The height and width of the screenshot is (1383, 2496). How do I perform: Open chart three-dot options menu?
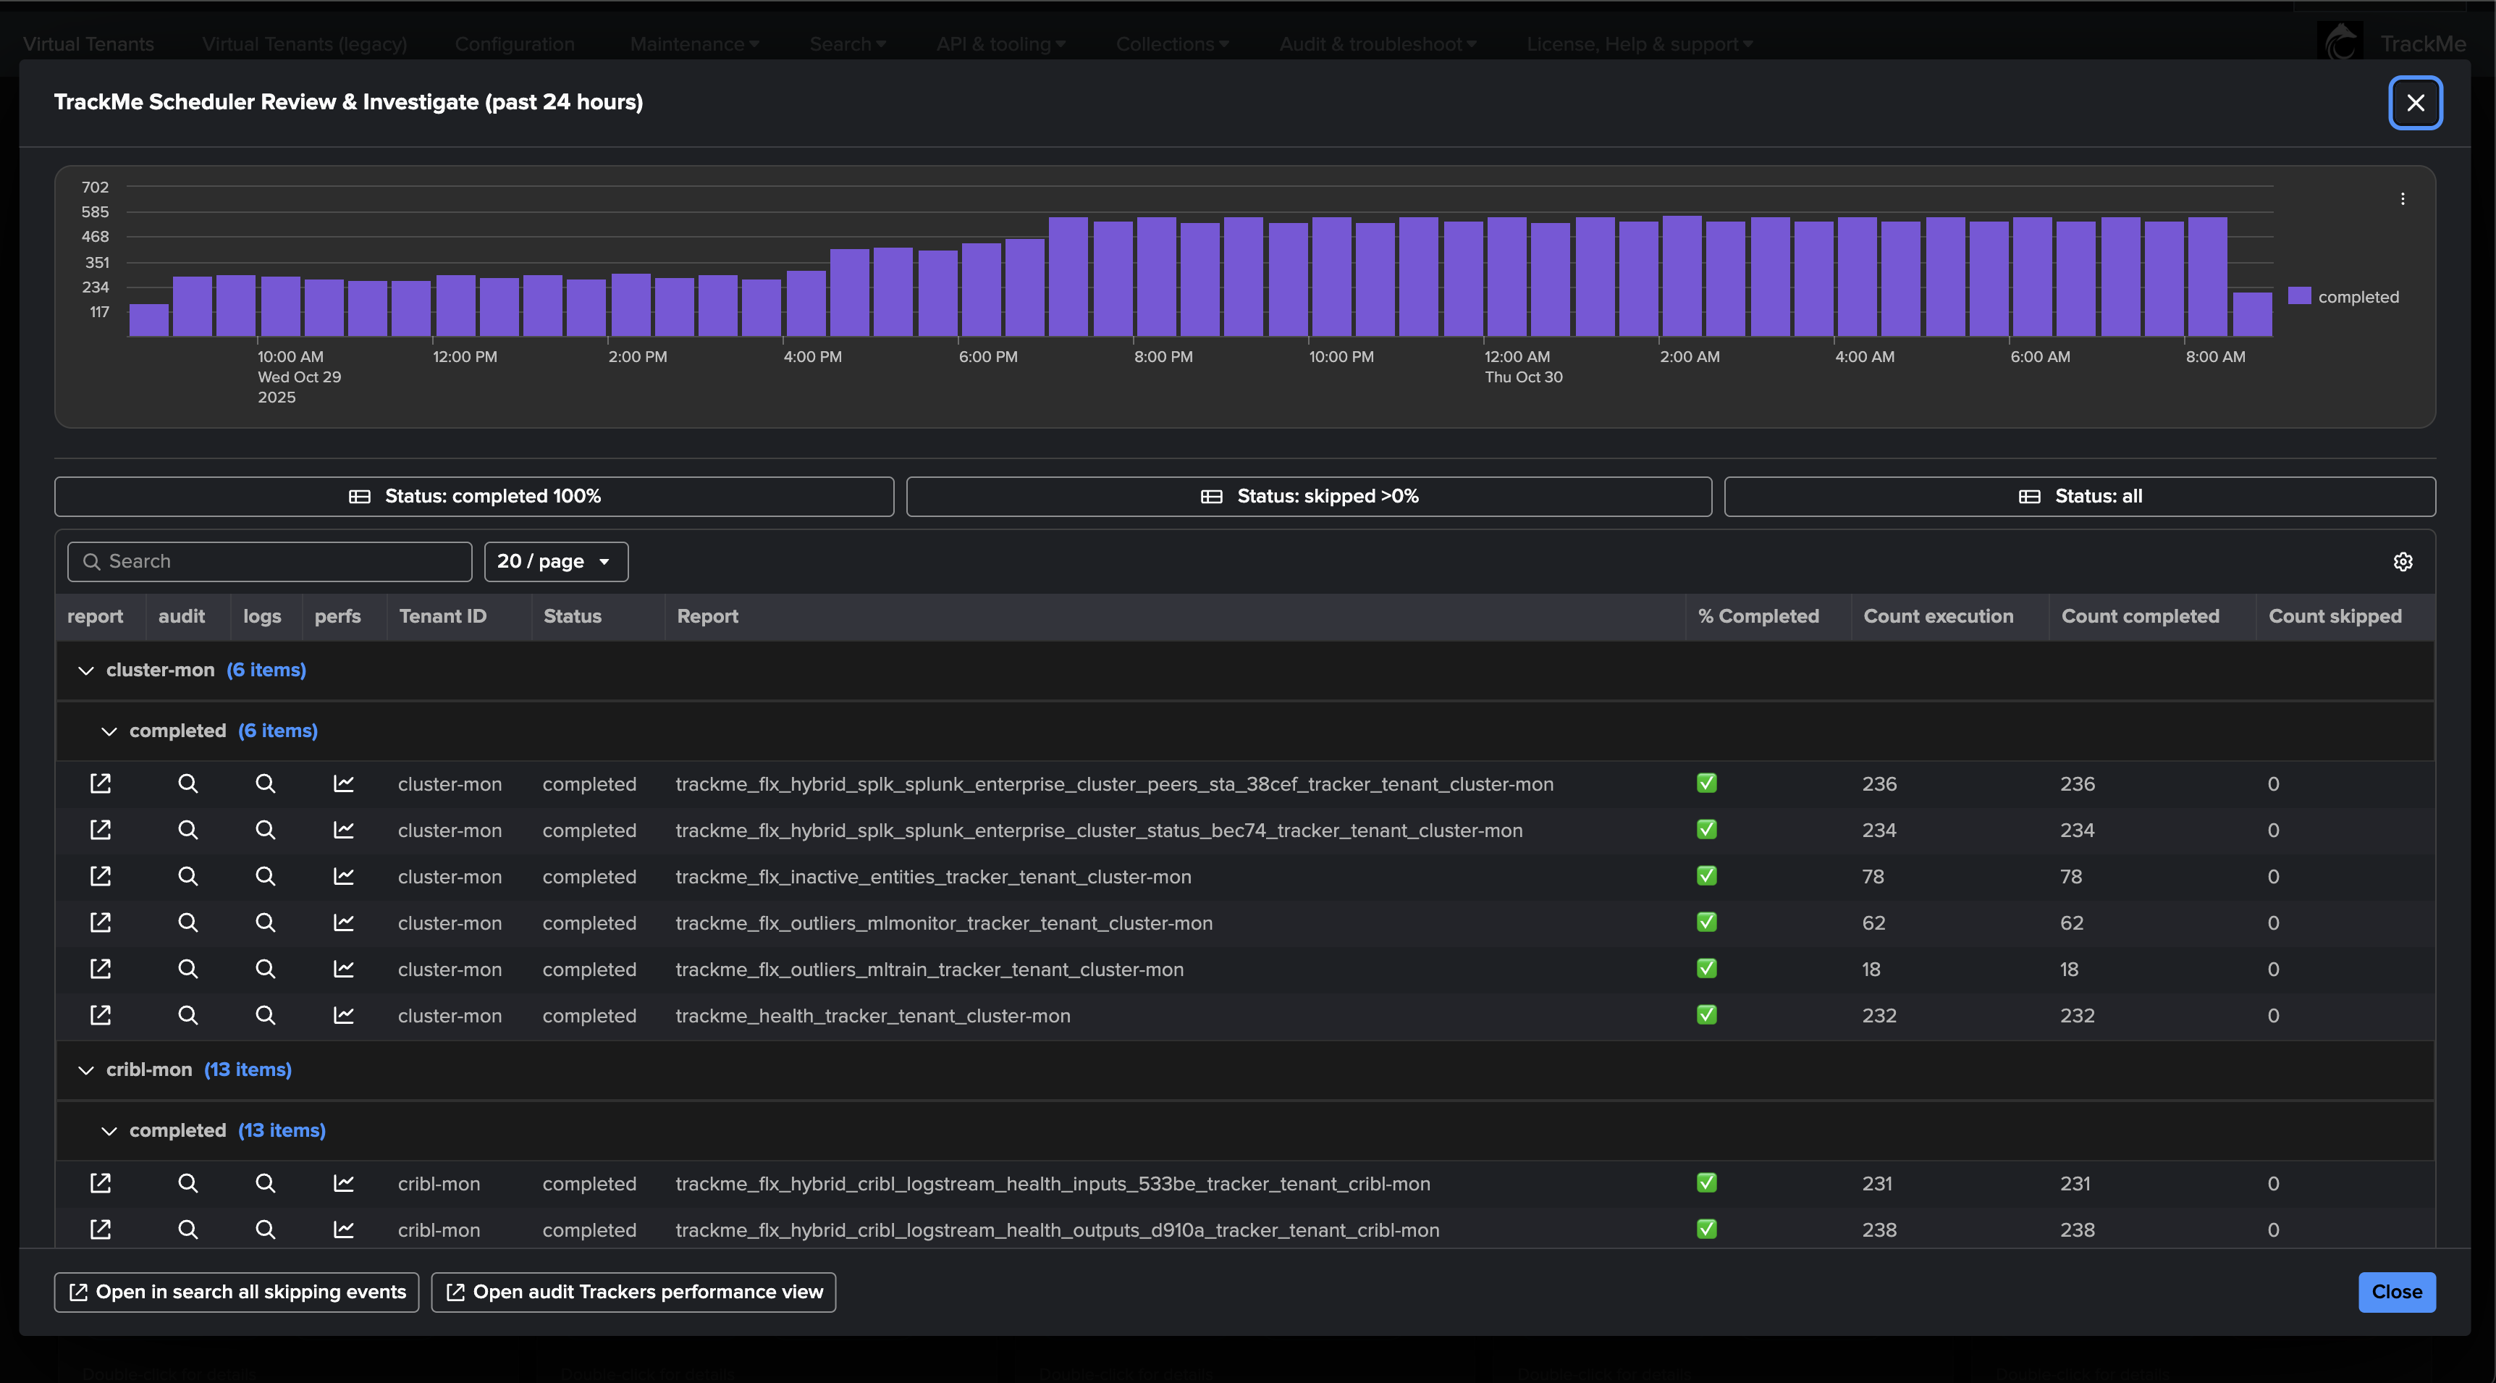coord(2402,198)
